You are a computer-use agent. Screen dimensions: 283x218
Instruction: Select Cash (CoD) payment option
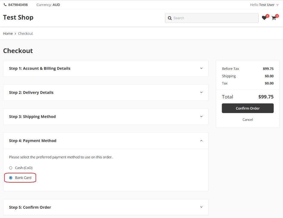(11, 168)
